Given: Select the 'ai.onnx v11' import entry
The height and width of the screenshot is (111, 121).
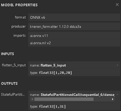Looking at the screenshot, I should (74, 36).
